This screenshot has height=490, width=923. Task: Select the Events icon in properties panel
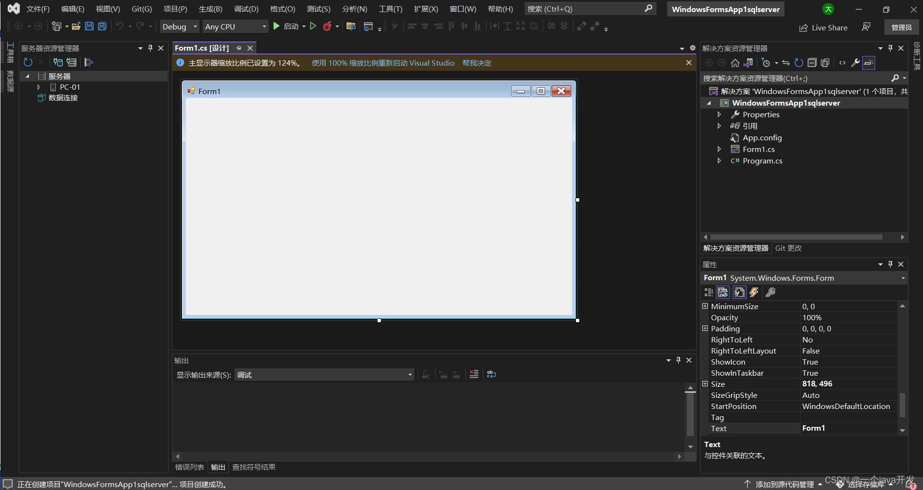click(755, 292)
